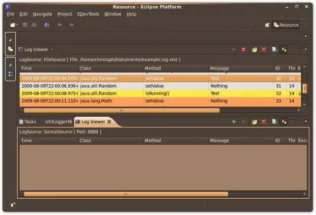The image size is (316, 215).
Task: Stop logging with red icon in upper Log Viewer
Action: coord(243,49)
